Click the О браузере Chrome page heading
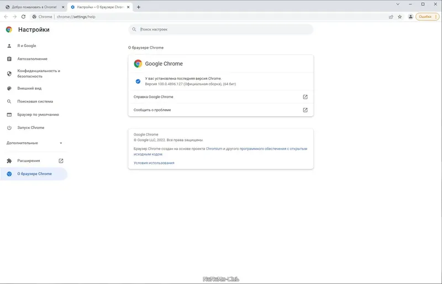The image size is (442, 284). click(146, 48)
